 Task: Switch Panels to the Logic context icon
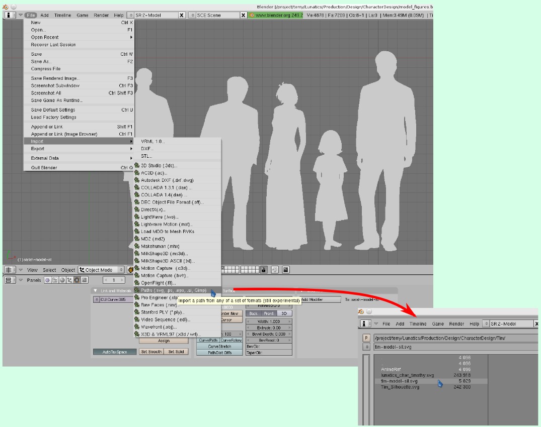pos(48,280)
